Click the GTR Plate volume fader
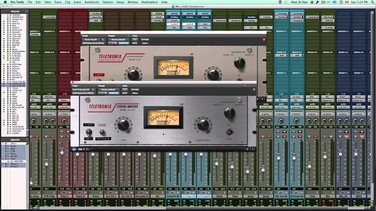Image resolution: width=376 pixels, height=211 pixels. [x=46, y=163]
